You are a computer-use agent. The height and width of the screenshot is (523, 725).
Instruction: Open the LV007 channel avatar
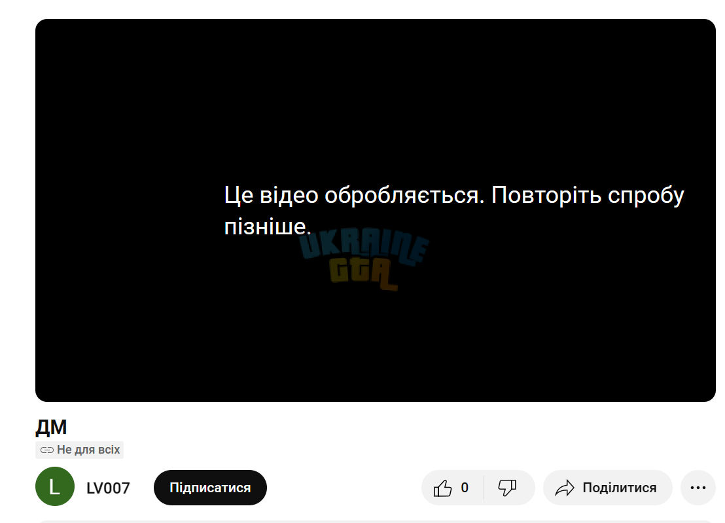click(x=55, y=486)
